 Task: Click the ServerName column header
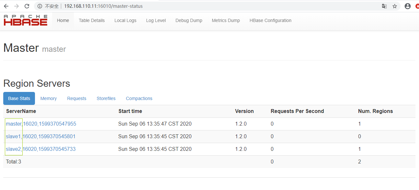pyautogui.click(x=21, y=111)
